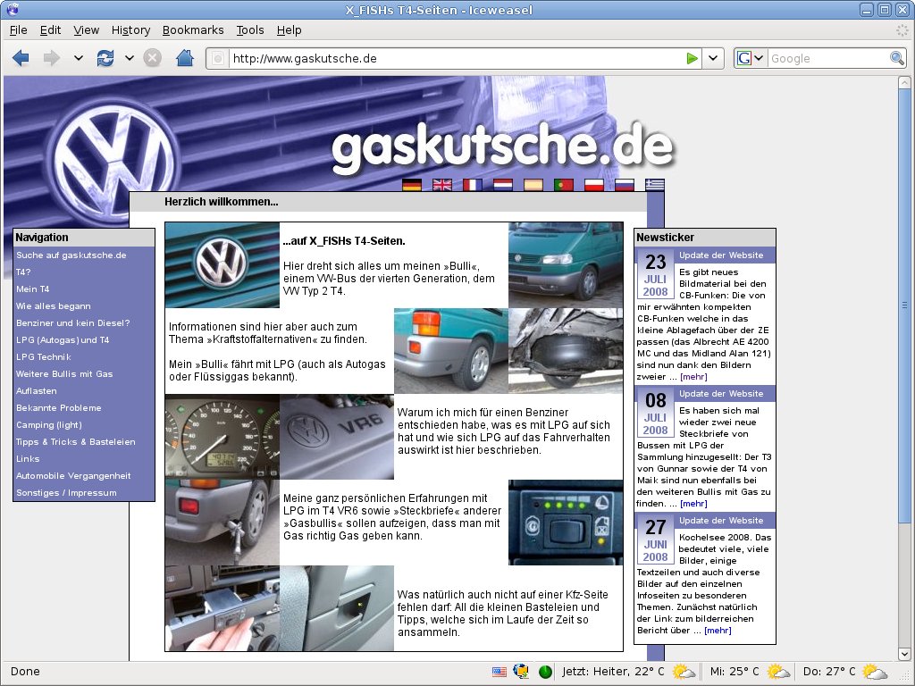Open the History menu
The height and width of the screenshot is (686, 915).
tap(130, 30)
